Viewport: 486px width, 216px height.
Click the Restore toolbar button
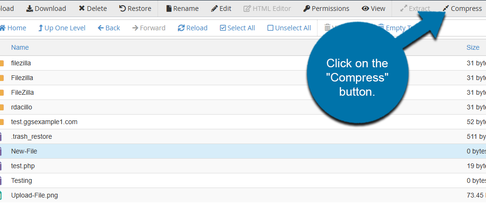click(135, 9)
